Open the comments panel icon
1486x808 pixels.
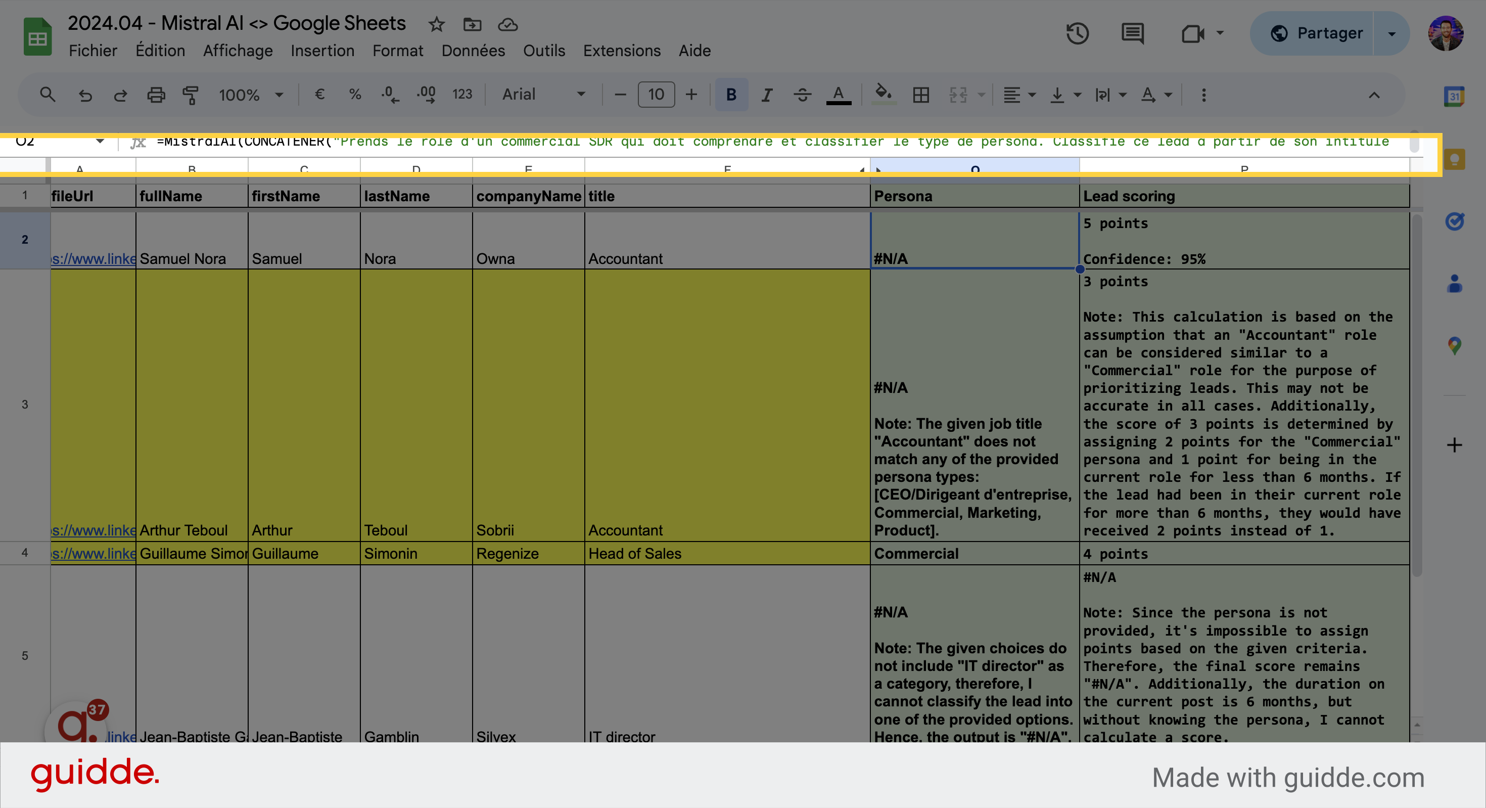[x=1132, y=33]
